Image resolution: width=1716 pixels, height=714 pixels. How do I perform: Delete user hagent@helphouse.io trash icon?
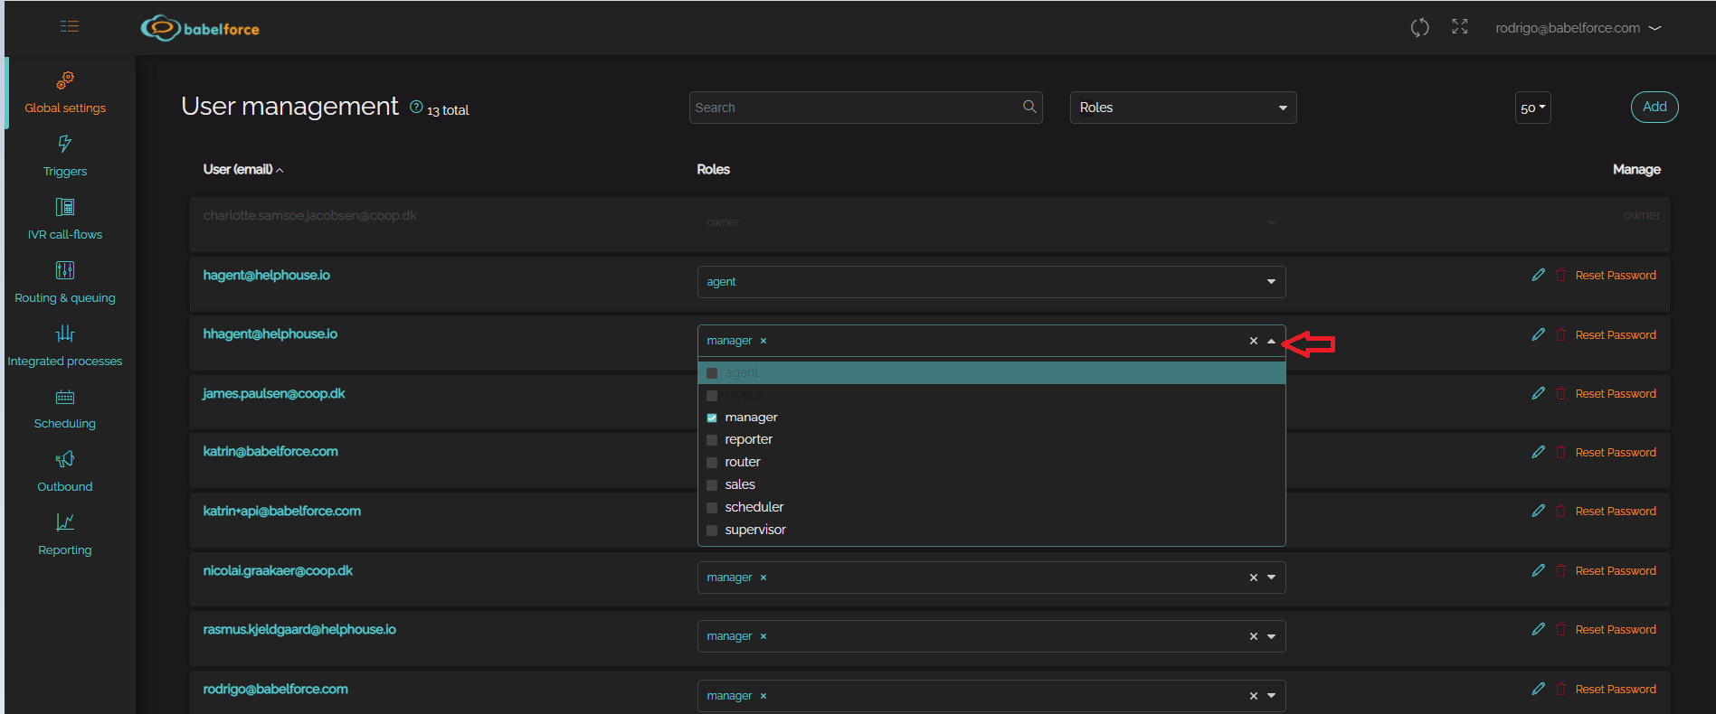[x=1560, y=275]
